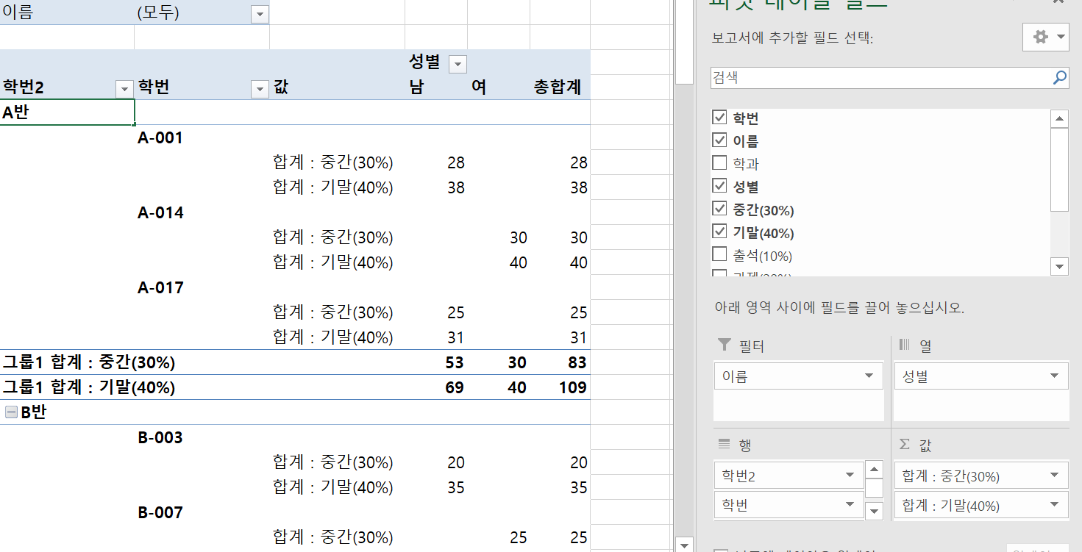The image size is (1082, 552).
Task: Uncheck the 학번 field checkbox
Action: tap(719, 118)
